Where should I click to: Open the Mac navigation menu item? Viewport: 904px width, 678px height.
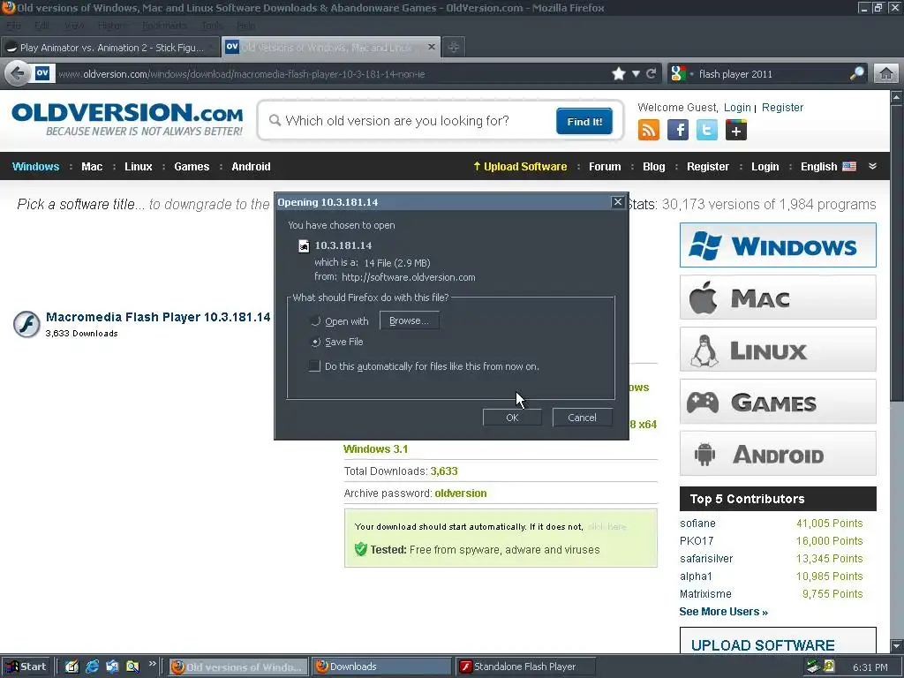(92, 167)
